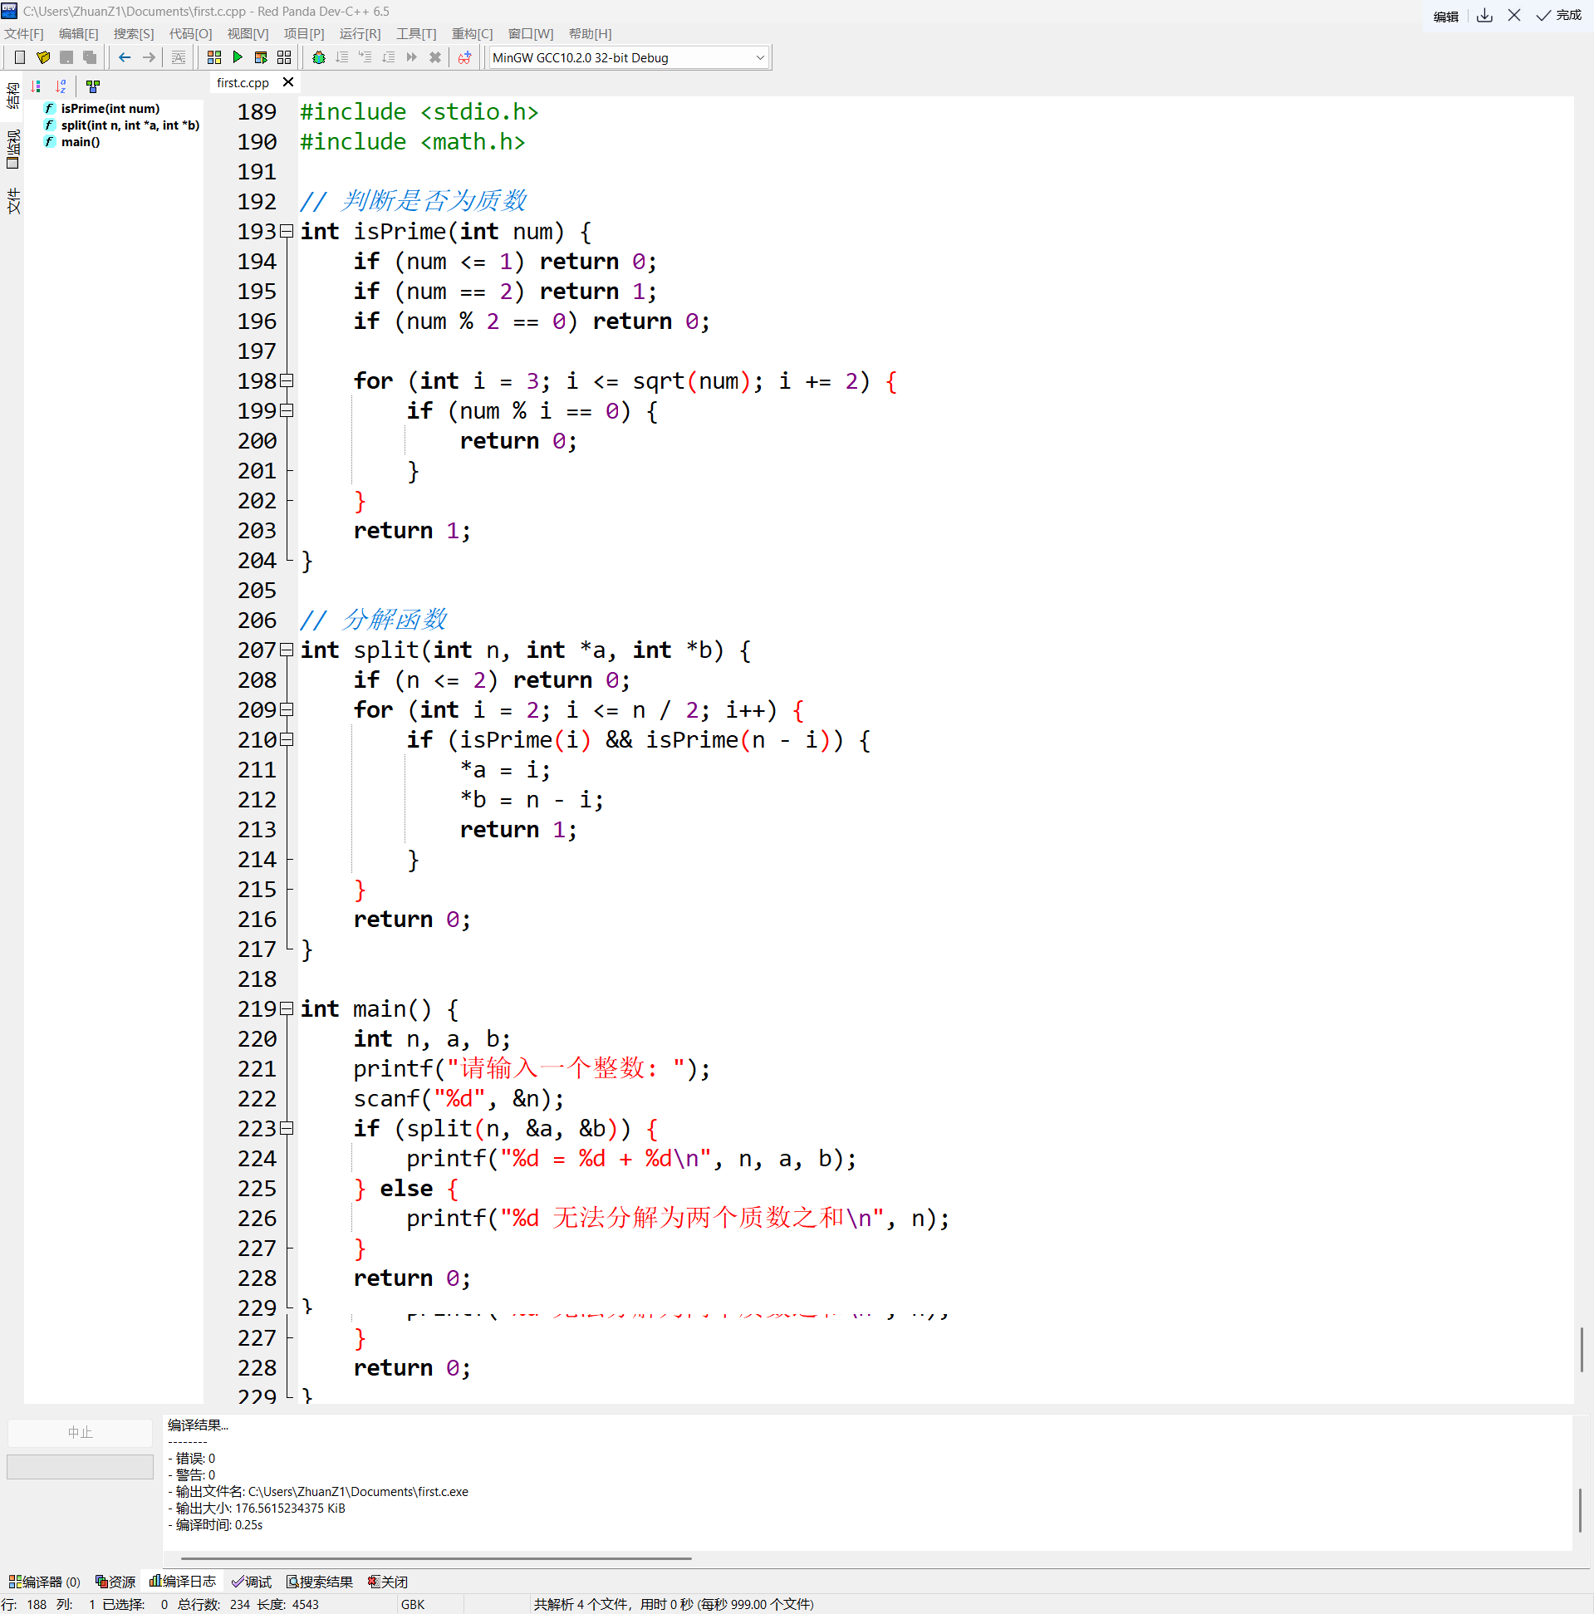Click the debugger step out icon
Viewport: 1594px width, 1614px height.
coord(389,57)
